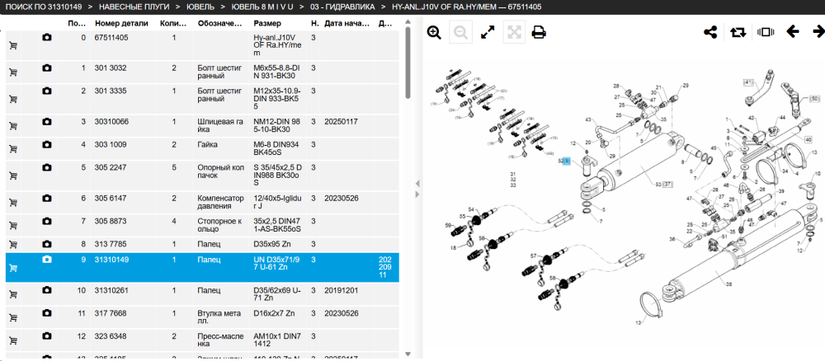
Task: Navigate to 03 - ГИДРАВЛИКА breadcrumb
Action: click(342, 7)
